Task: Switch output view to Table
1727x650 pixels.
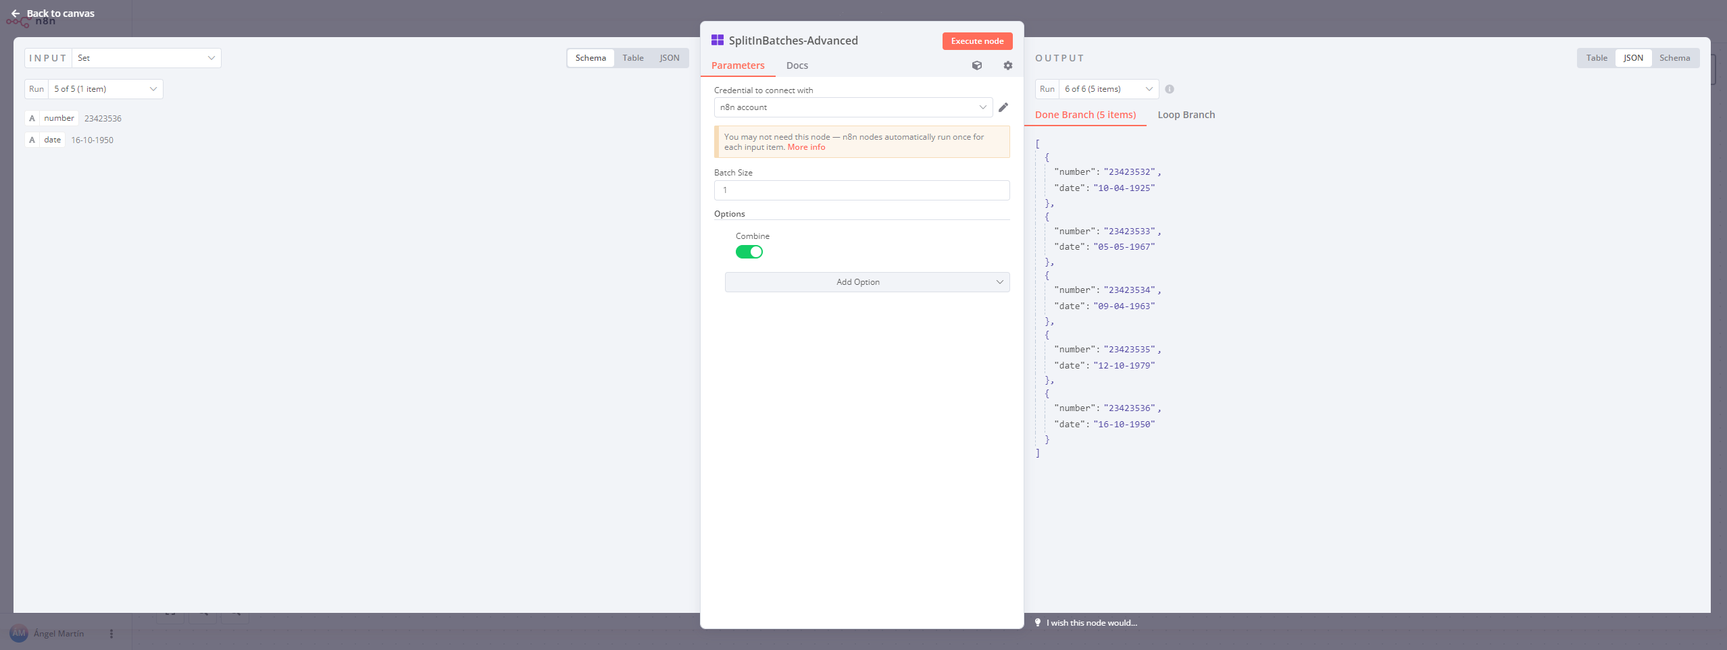Action: tap(1597, 58)
